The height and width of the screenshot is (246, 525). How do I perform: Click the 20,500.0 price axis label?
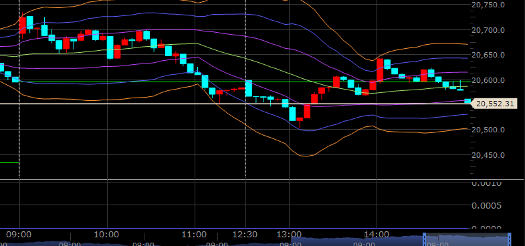tap(488, 130)
